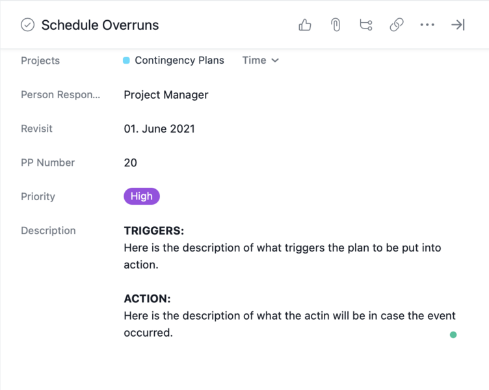Open the Contingency Plans project
The width and height of the screenshot is (489, 390).
tap(179, 60)
